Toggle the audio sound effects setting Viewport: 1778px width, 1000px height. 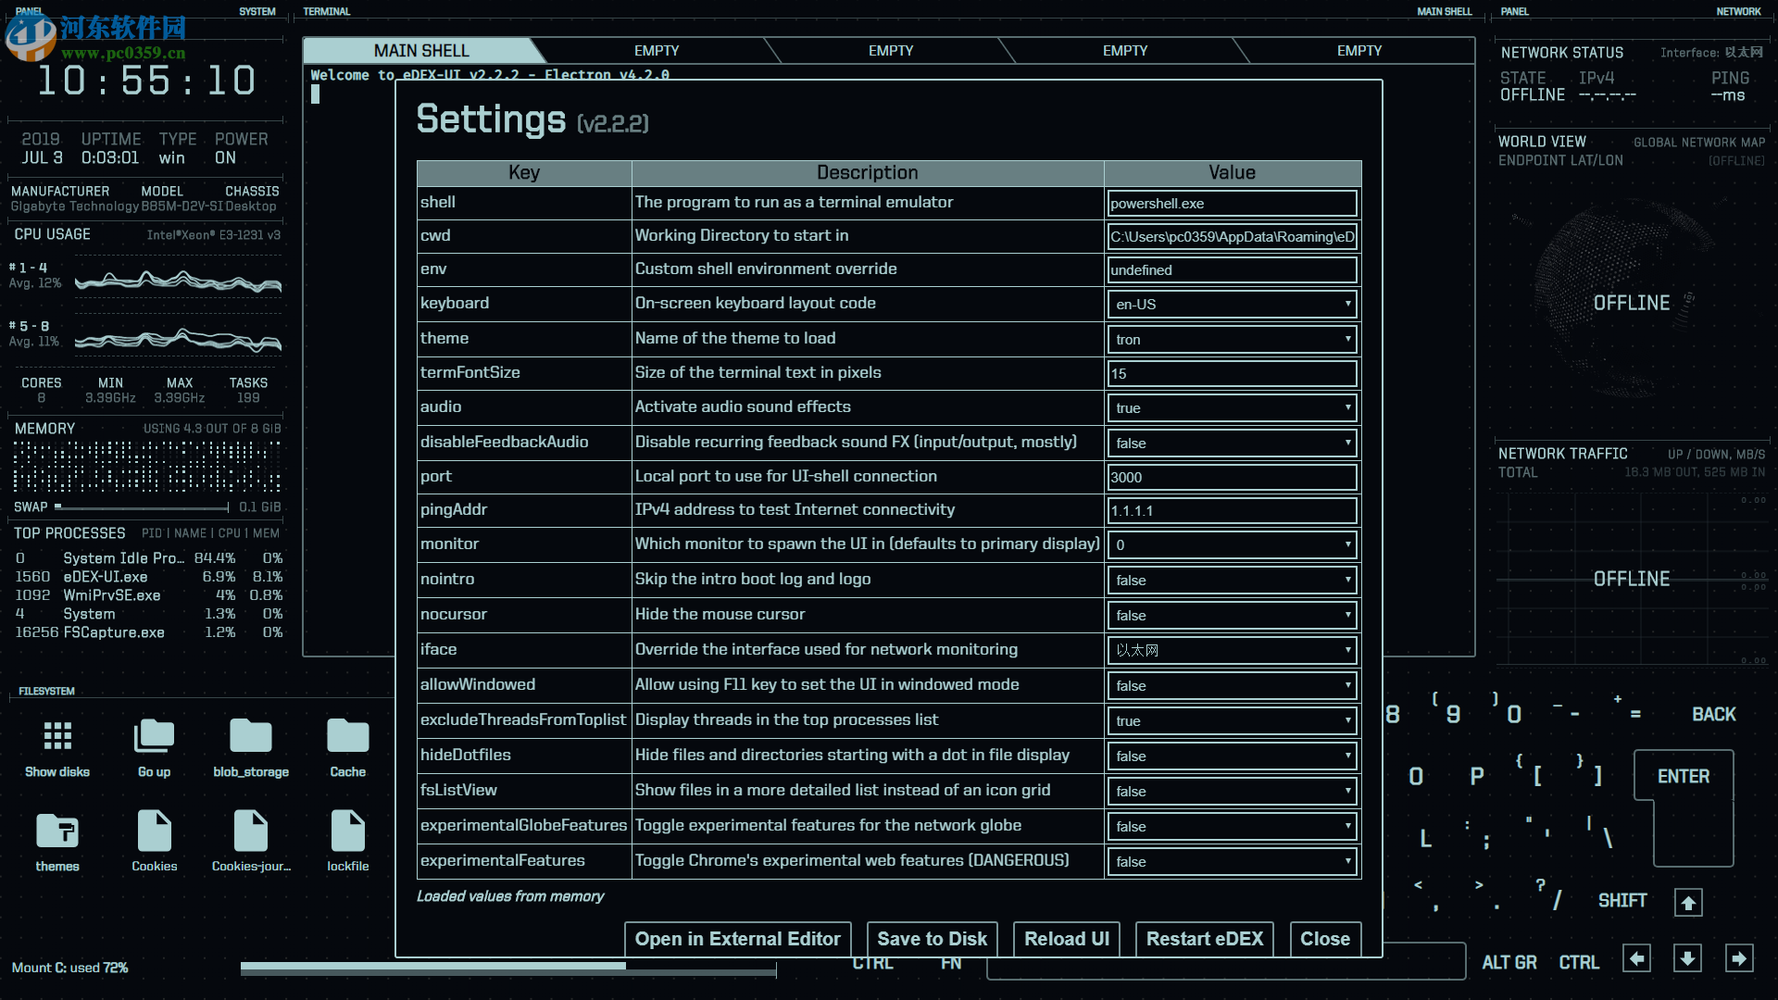(x=1232, y=407)
